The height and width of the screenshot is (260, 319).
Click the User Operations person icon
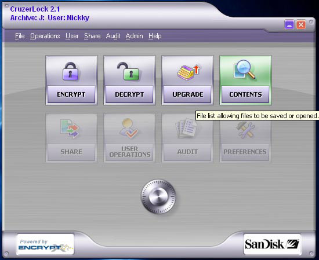coord(128,129)
